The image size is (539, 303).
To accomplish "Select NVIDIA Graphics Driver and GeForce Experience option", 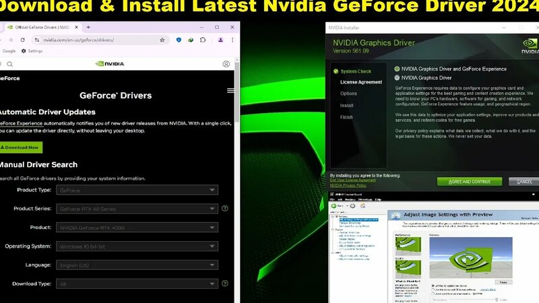I will [397, 69].
